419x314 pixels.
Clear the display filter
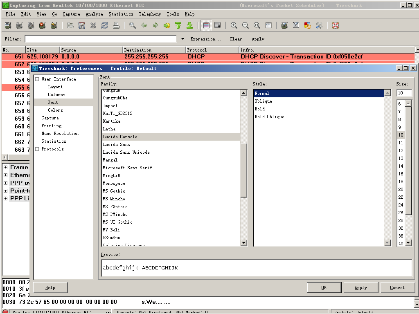[x=236, y=39]
